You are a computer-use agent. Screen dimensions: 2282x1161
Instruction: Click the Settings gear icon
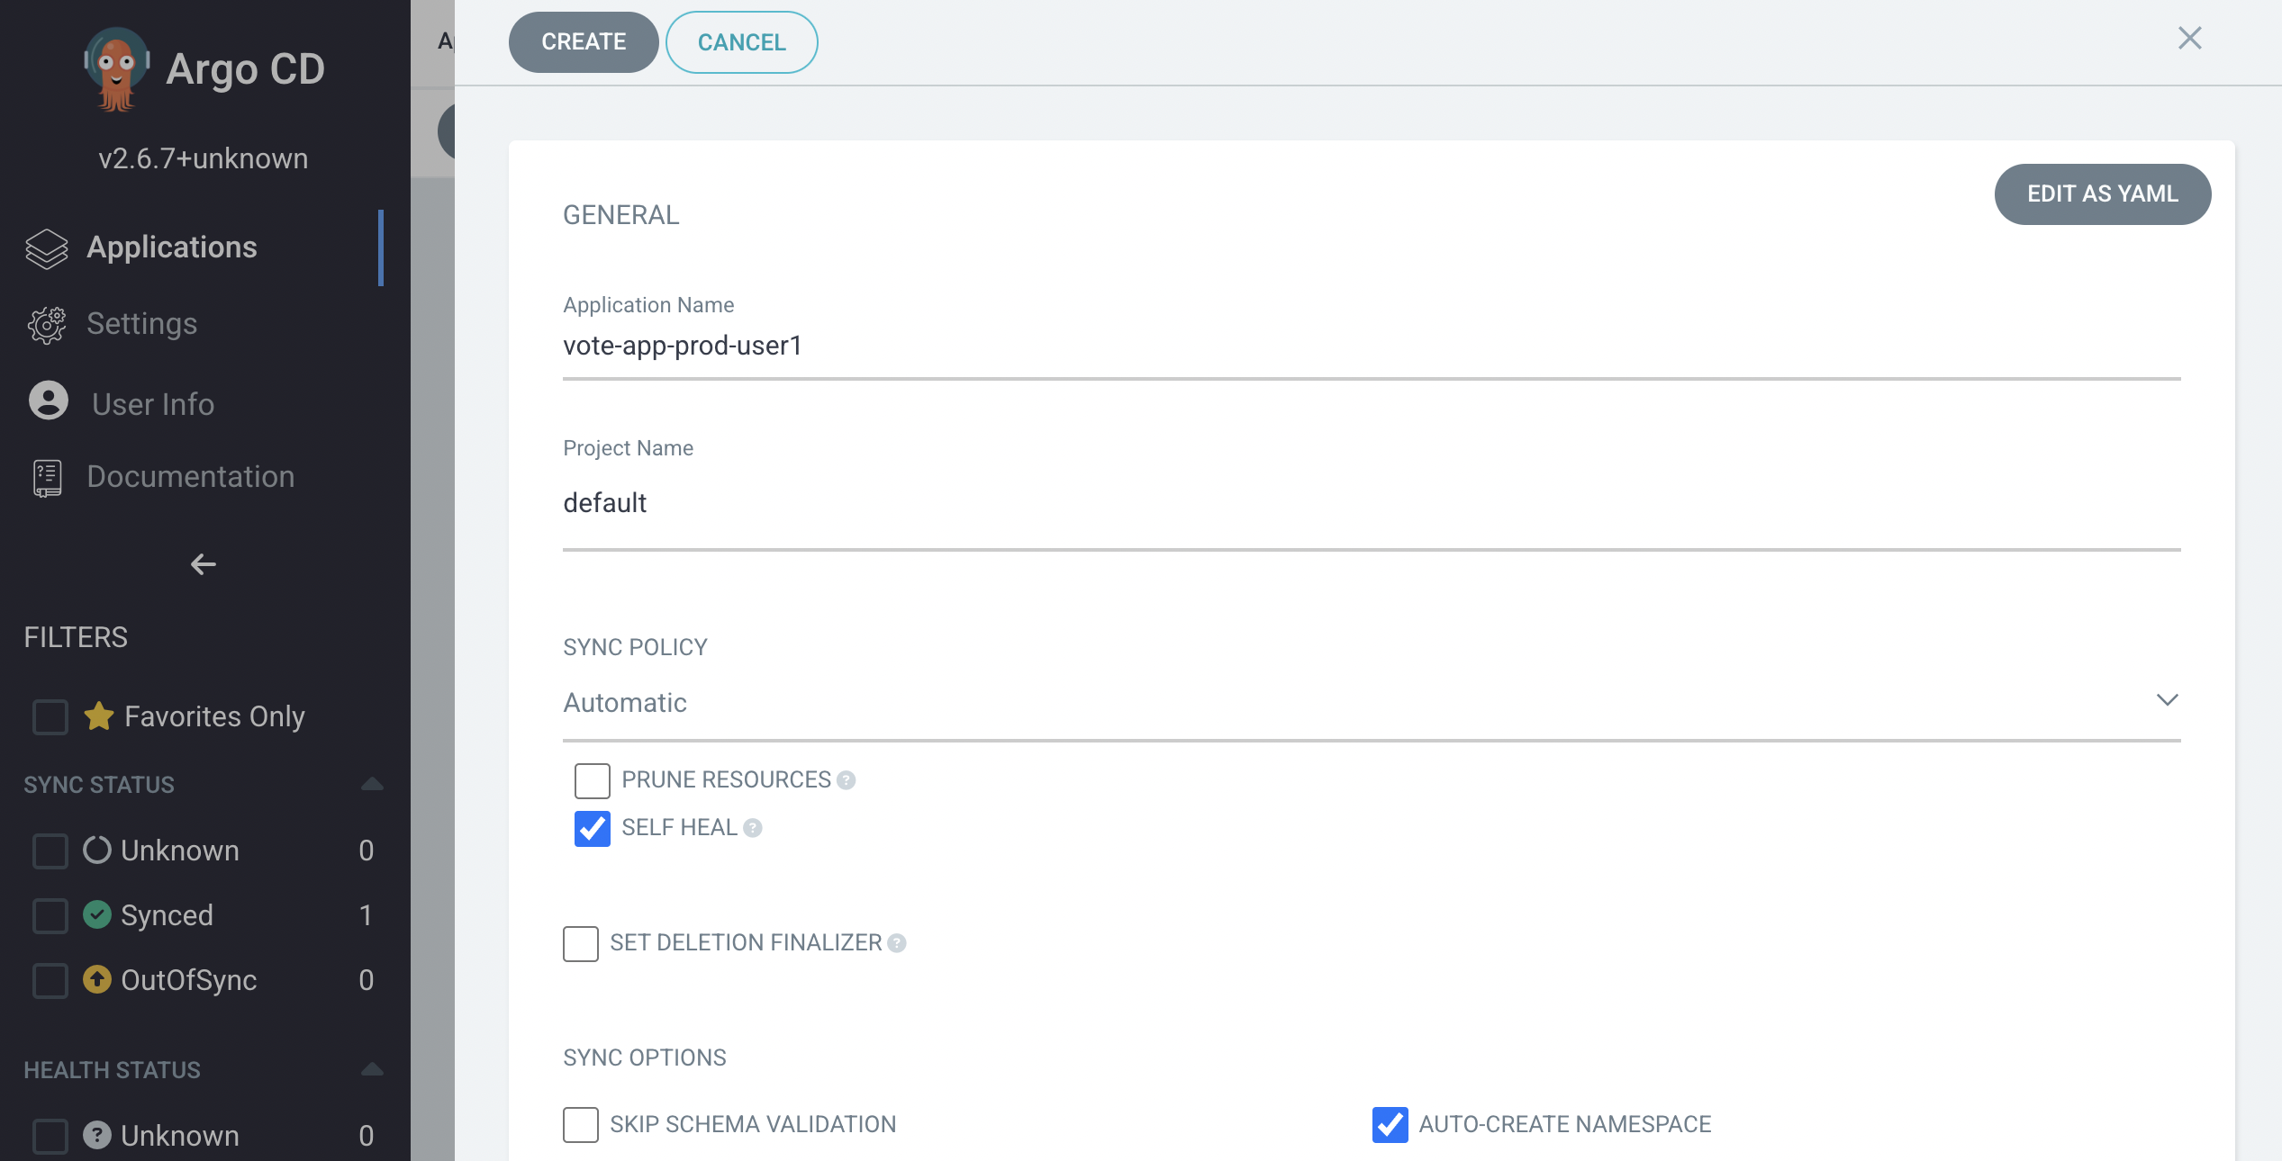pyautogui.click(x=47, y=325)
